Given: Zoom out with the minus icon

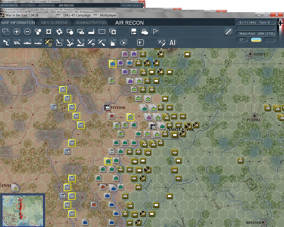Looking at the screenshot, I should pyautogui.click(x=27, y=32).
